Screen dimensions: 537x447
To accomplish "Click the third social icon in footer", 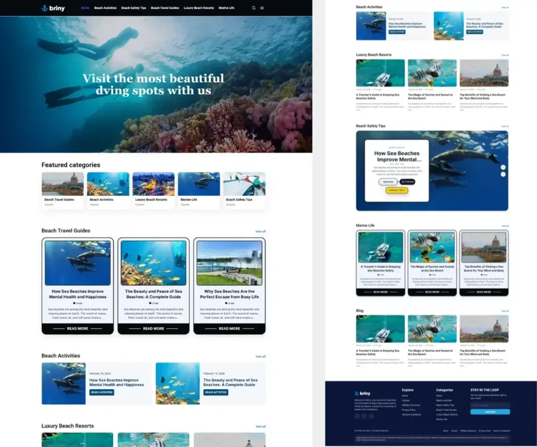I will 371,416.
